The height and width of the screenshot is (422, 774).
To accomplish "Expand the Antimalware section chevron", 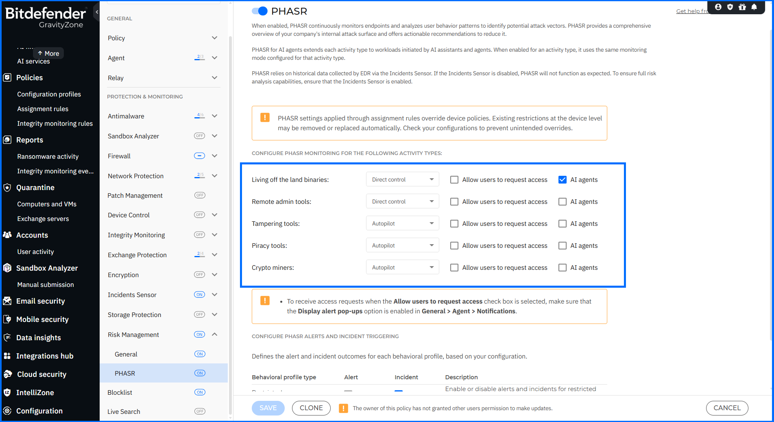I will pos(214,116).
